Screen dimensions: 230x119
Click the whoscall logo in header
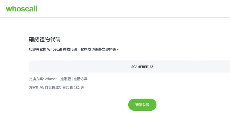point(22,9)
